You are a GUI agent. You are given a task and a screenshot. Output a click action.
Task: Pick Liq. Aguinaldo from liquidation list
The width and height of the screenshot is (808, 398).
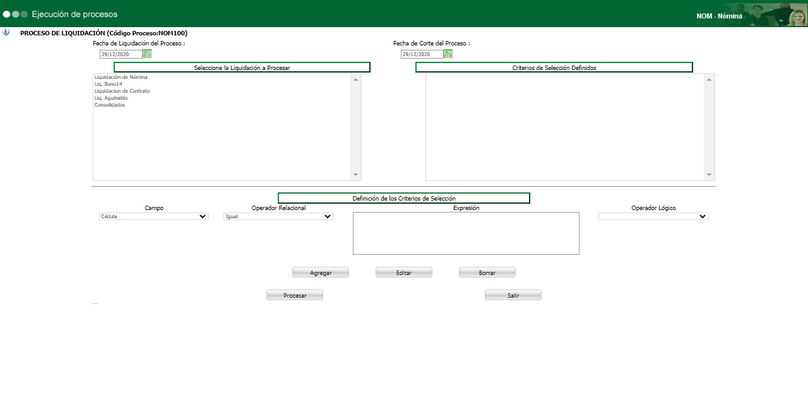tap(110, 98)
